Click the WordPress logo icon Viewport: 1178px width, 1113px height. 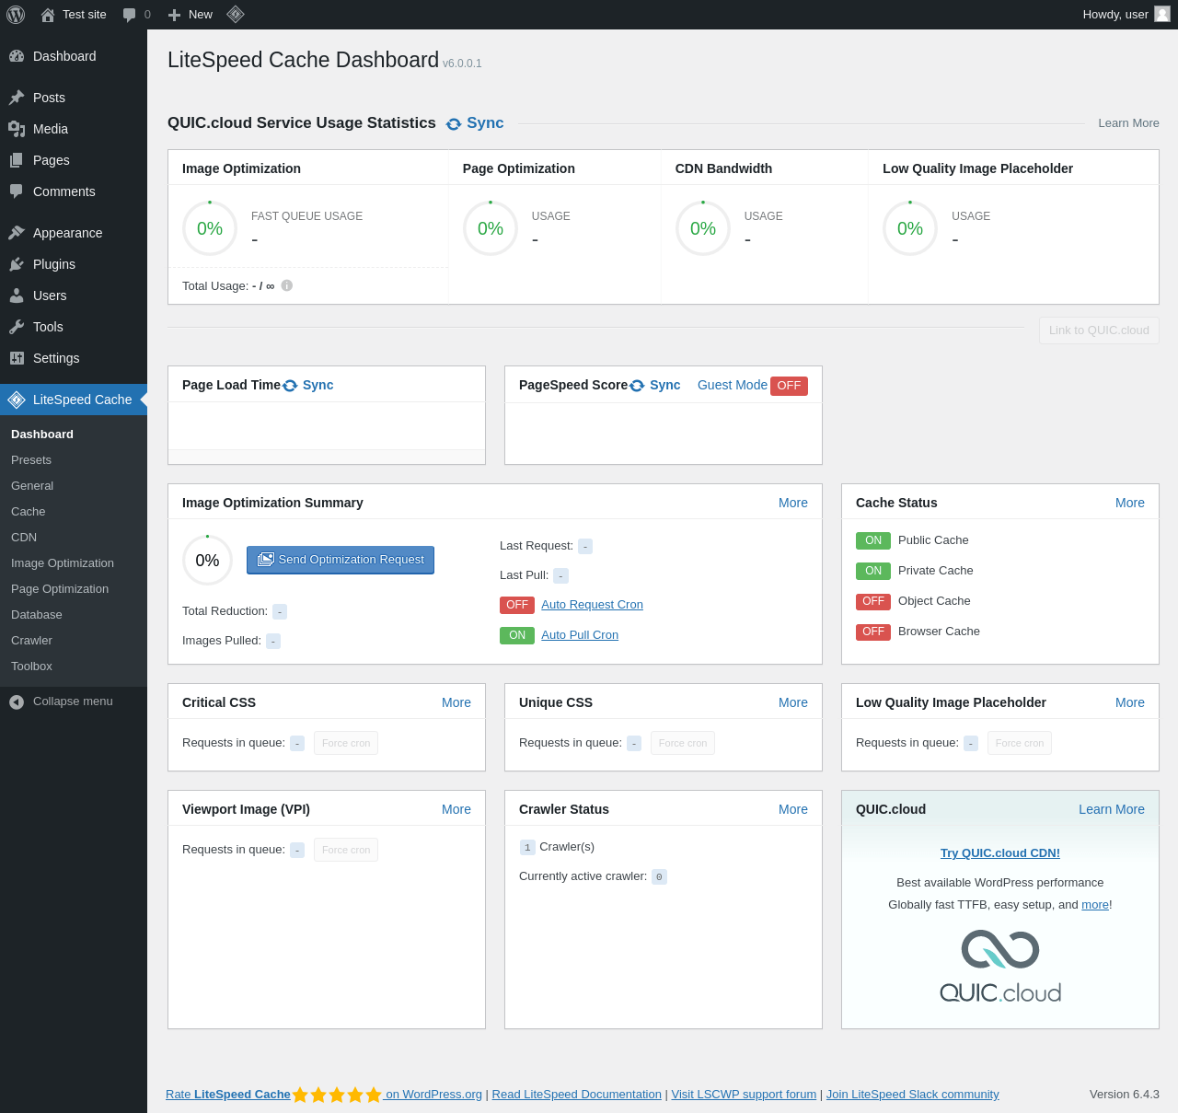coord(16,15)
